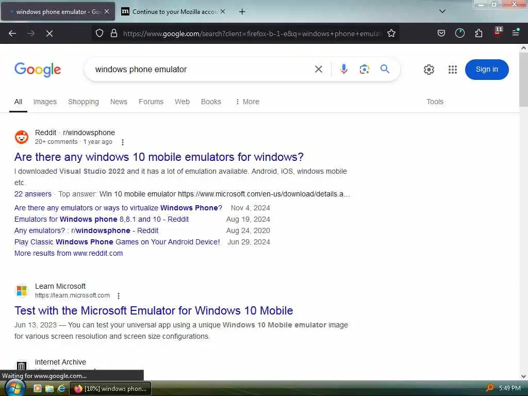528x396 pixels.
Task: Open the Firefox account icon
Action: tap(459, 33)
